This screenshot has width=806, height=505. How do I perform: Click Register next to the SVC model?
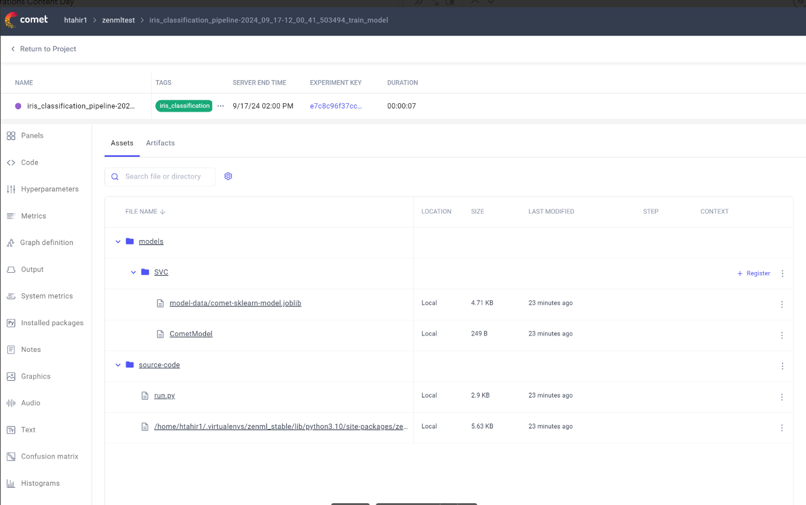point(753,273)
